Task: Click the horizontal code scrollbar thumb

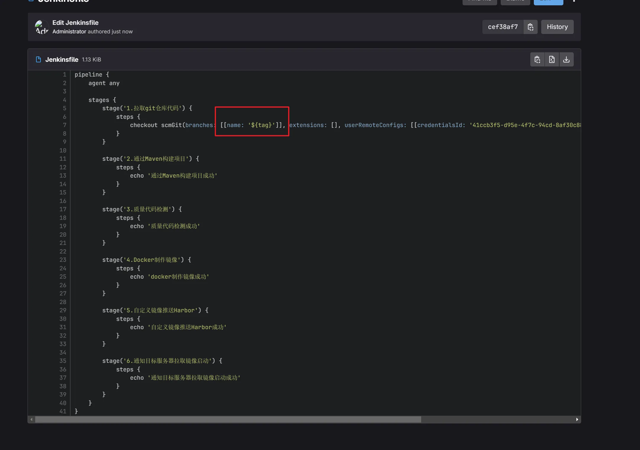Action: click(x=228, y=419)
